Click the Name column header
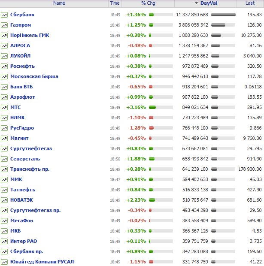Image resolution: width=264 pixels, height=266 pixels. coord(59,3)
